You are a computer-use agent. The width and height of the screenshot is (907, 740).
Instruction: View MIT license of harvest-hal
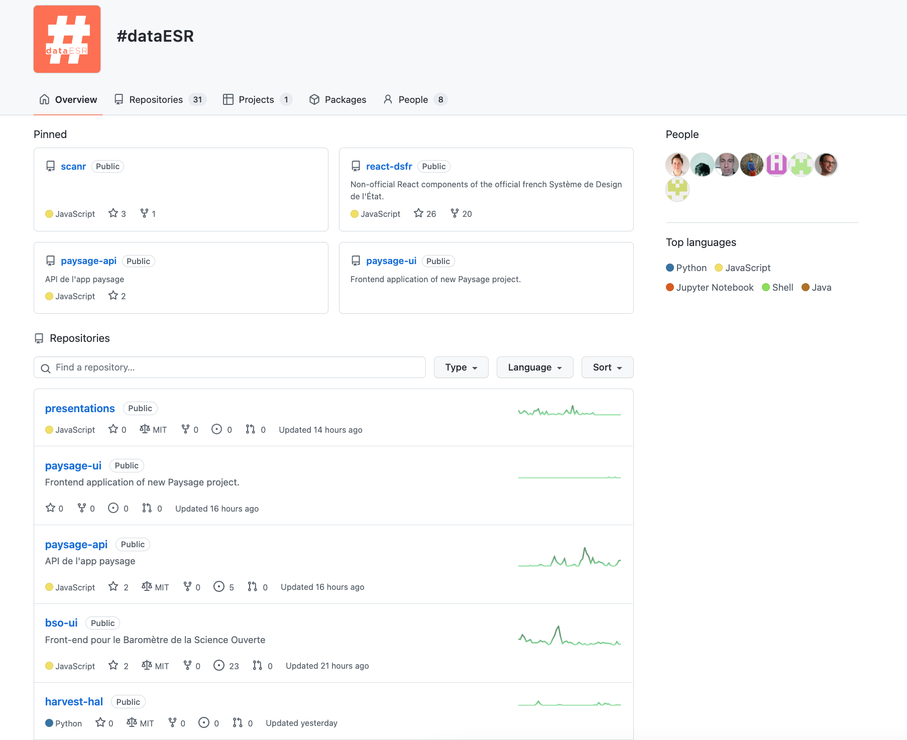point(140,723)
